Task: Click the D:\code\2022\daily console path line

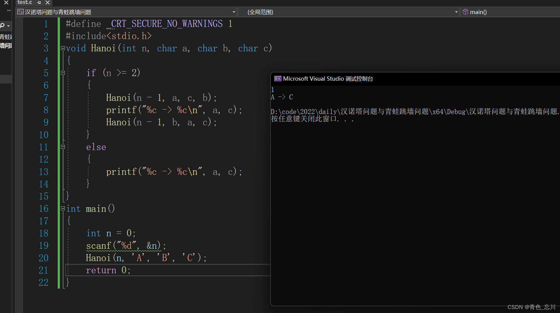Action: click(x=415, y=112)
